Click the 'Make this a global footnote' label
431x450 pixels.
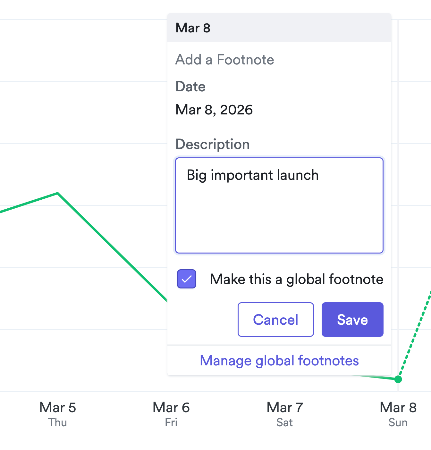296,279
